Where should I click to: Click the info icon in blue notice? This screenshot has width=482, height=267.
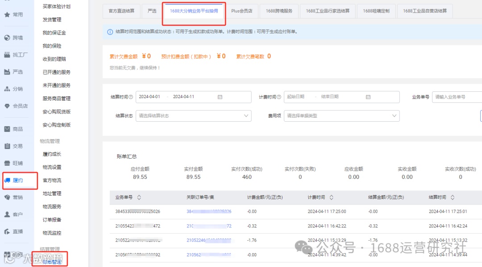pos(110,32)
